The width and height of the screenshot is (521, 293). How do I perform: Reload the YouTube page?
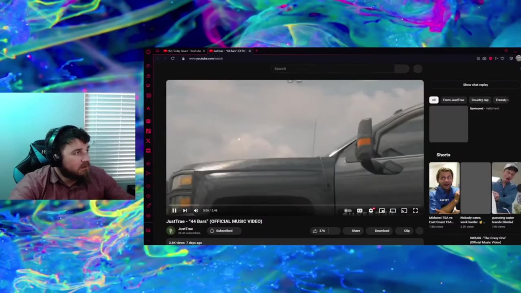173,59
